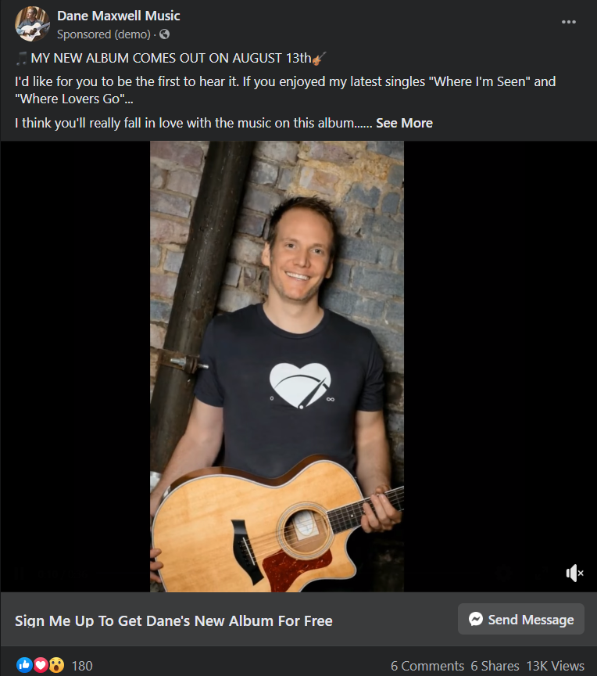Open the Dane Maxwell Music page name link
Screen dimensions: 597x676
coord(118,16)
